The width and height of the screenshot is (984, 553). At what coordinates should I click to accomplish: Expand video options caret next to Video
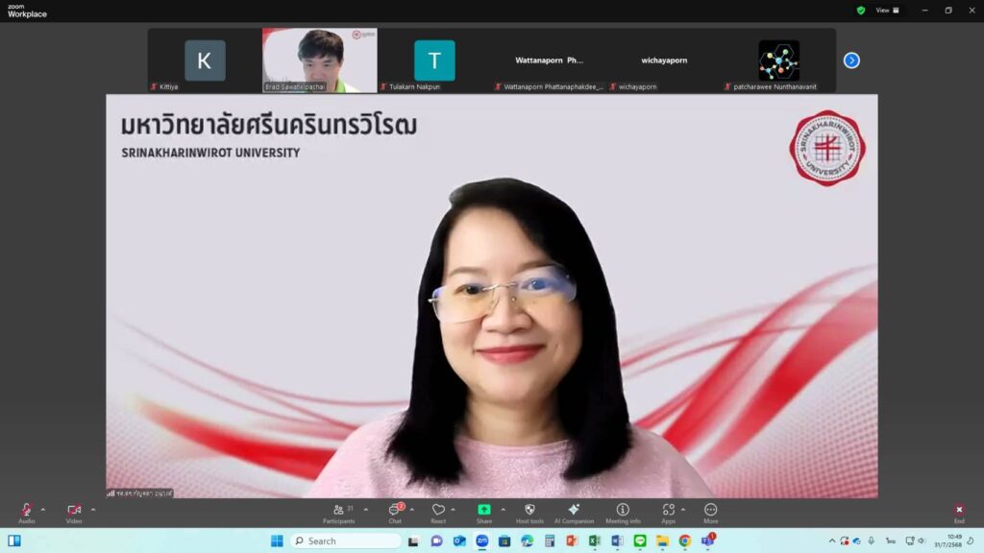(x=93, y=510)
